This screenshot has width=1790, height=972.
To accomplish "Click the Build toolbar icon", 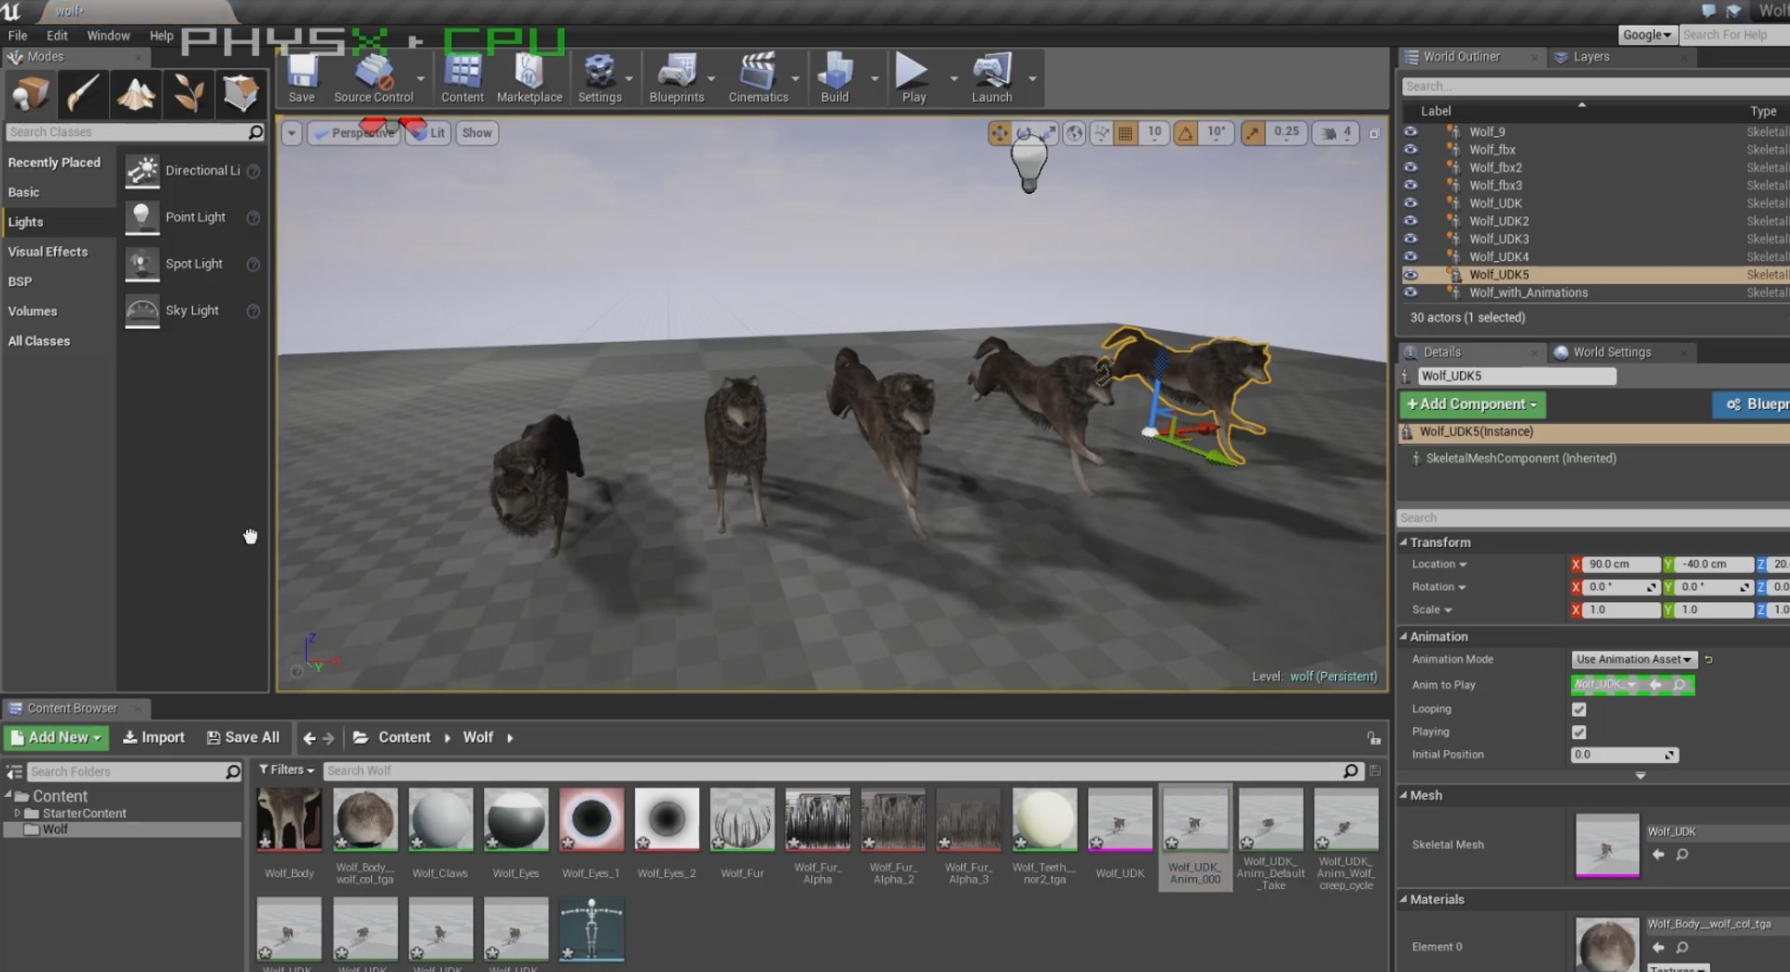I will [834, 78].
